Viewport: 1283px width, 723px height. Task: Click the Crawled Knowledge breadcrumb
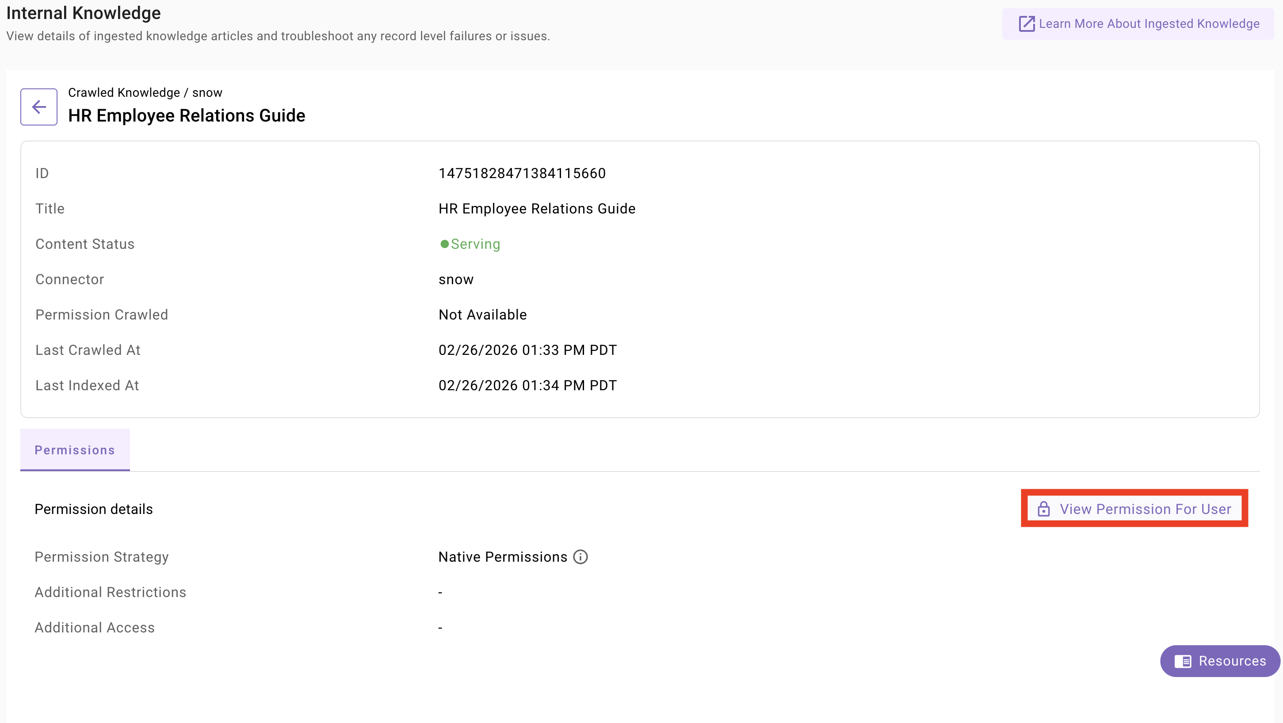[x=123, y=93]
